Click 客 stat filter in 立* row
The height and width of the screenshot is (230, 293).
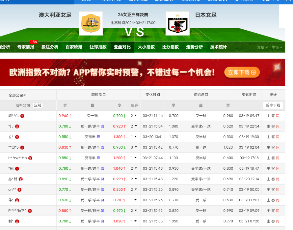[x=273, y=137]
